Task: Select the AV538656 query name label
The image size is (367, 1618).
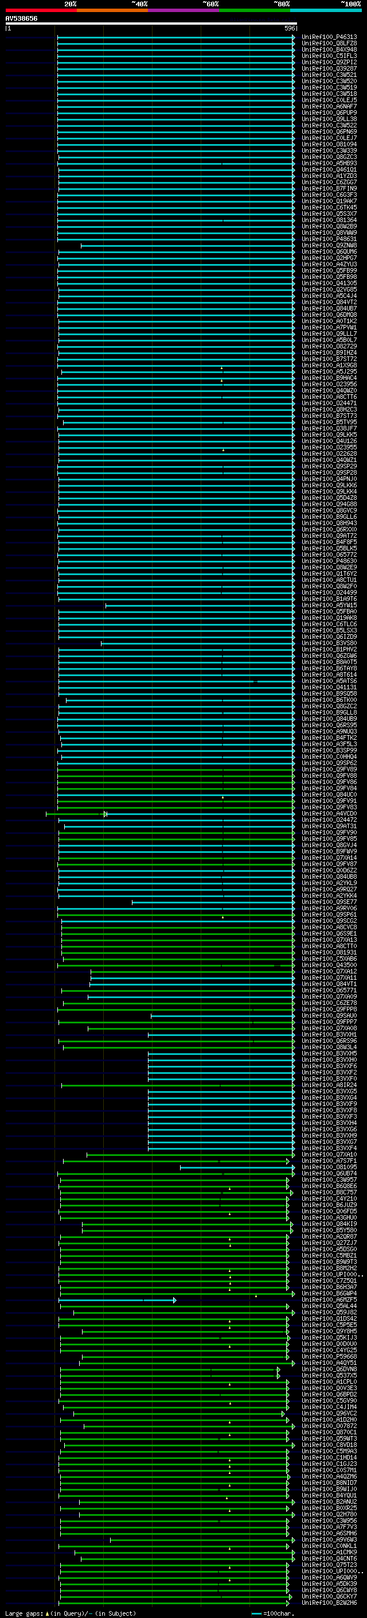Action: [21, 18]
